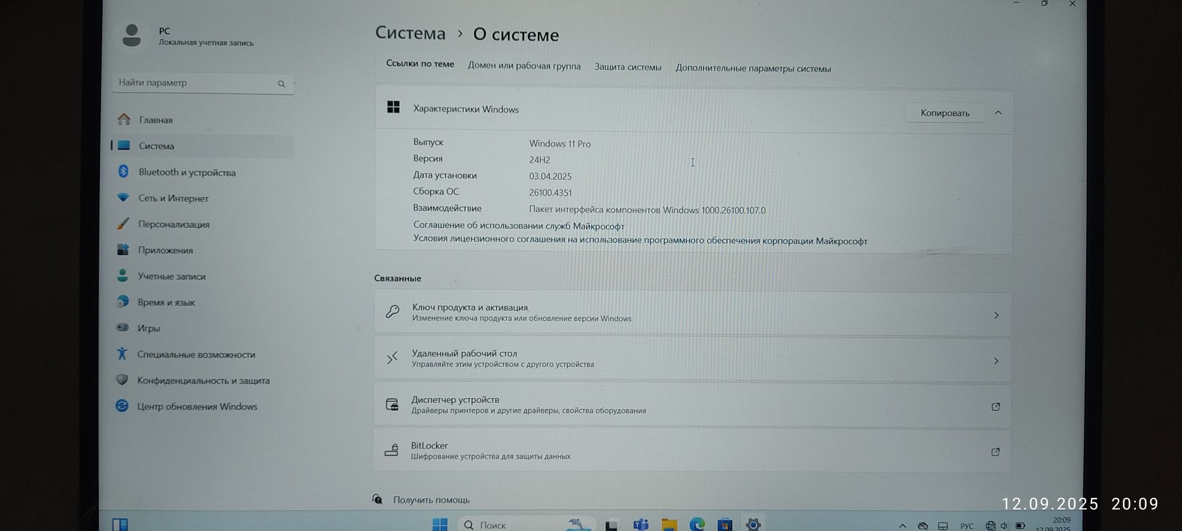Click the taskbar Поиск search box

526,525
